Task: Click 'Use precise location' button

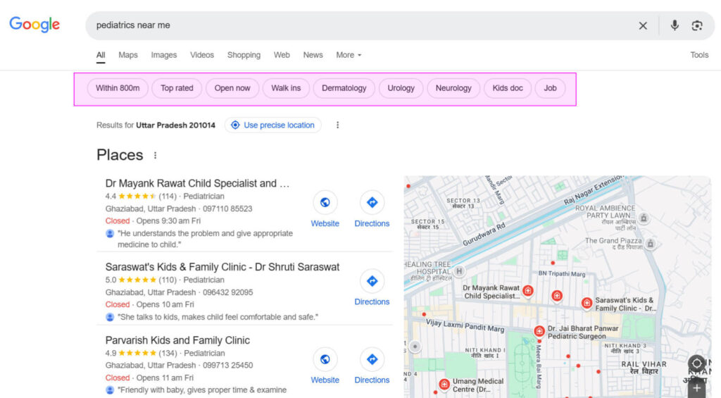Action: (273, 125)
